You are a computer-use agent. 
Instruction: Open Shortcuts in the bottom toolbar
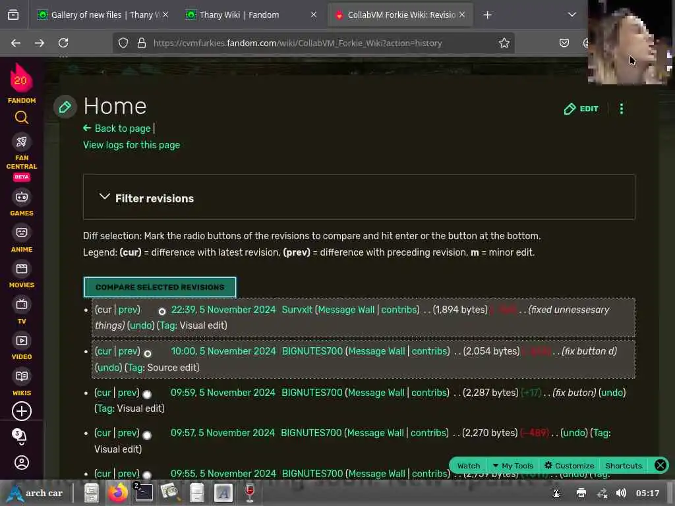point(624,466)
